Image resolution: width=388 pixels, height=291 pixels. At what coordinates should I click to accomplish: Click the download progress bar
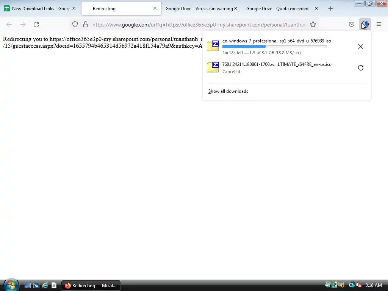[275, 47]
